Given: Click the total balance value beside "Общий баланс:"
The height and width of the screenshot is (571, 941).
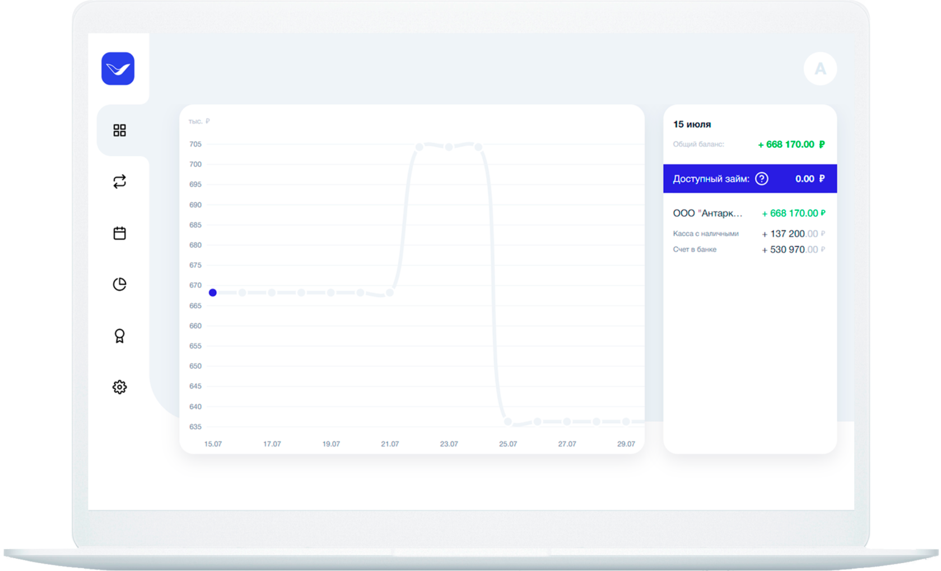Looking at the screenshot, I should click(791, 145).
